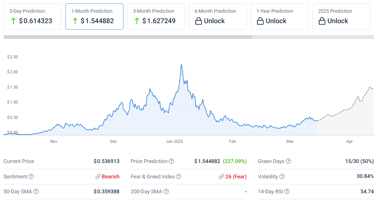Select the 3-Month Prediction tab
This screenshot has height=203, width=383.
(156, 16)
